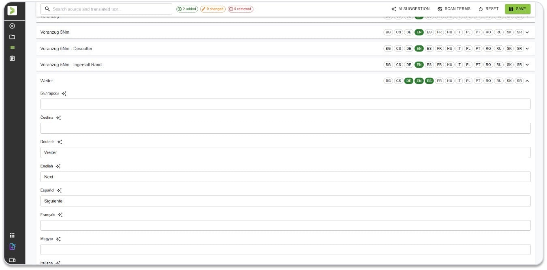Click the AI SUGGESTION toolbar button

point(410,9)
